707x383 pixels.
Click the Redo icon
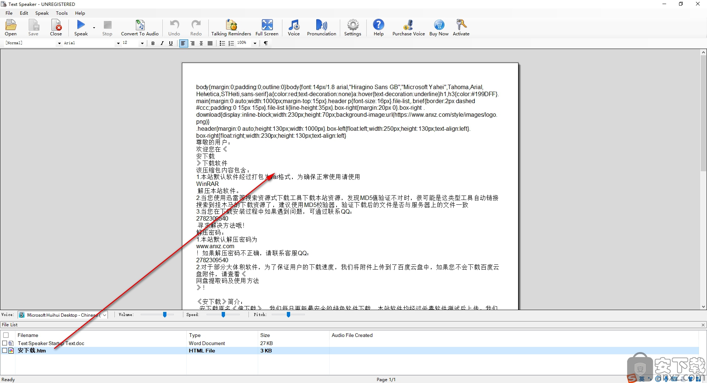[x=196, y=28]
